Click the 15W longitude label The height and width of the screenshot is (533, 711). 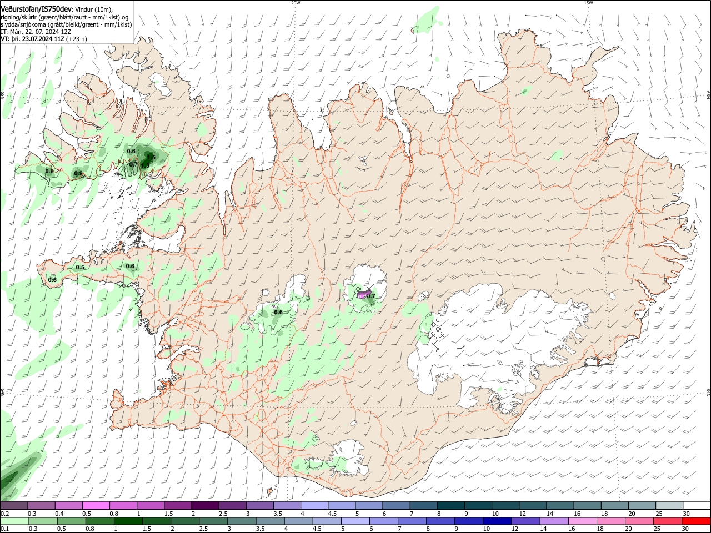[x=588, y=3]
